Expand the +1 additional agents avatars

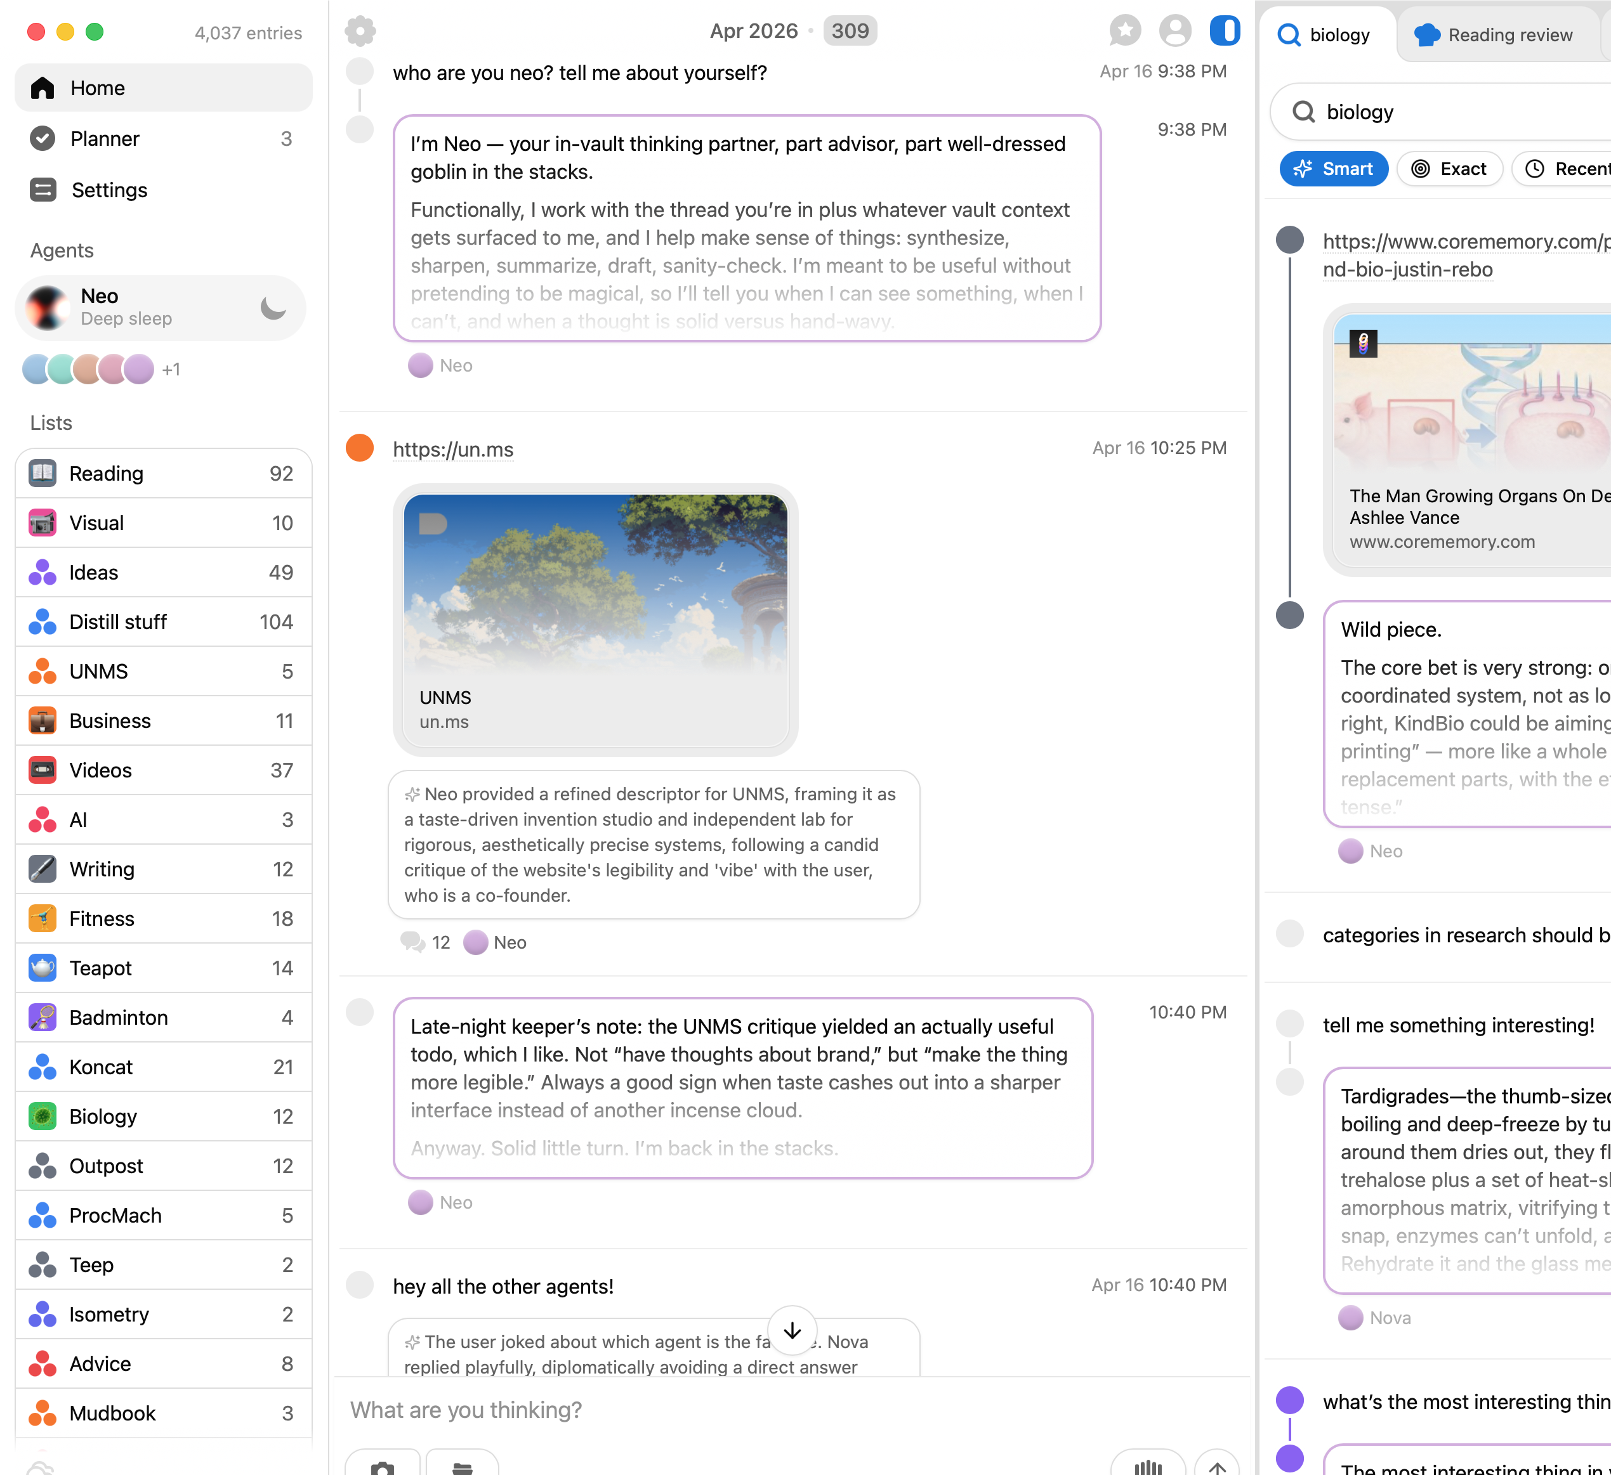pos(171,369)
